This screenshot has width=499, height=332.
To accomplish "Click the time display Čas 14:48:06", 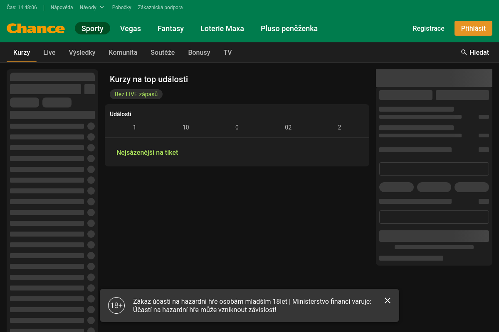I will 22,7.
